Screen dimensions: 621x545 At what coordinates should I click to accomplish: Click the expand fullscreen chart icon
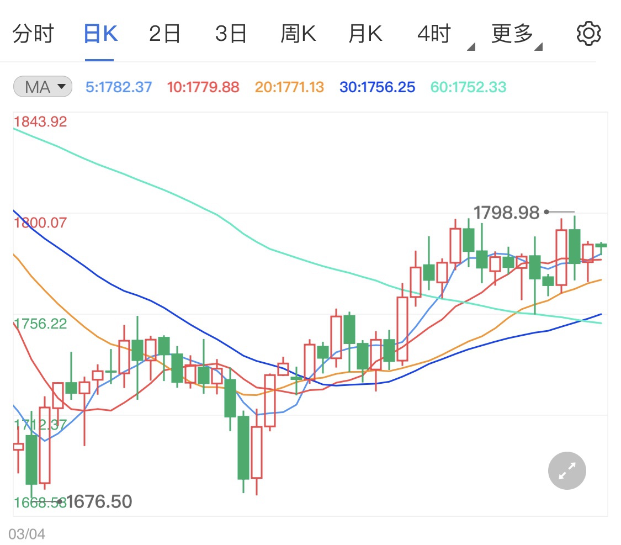[567, 471]
